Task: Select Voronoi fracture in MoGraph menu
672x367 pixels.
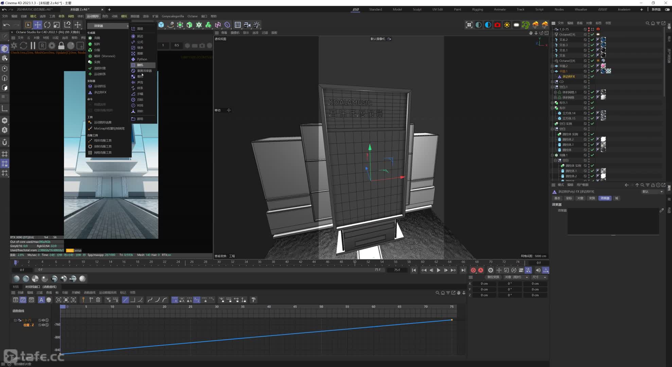Action: pyautogui.click(x=105, y=56)
